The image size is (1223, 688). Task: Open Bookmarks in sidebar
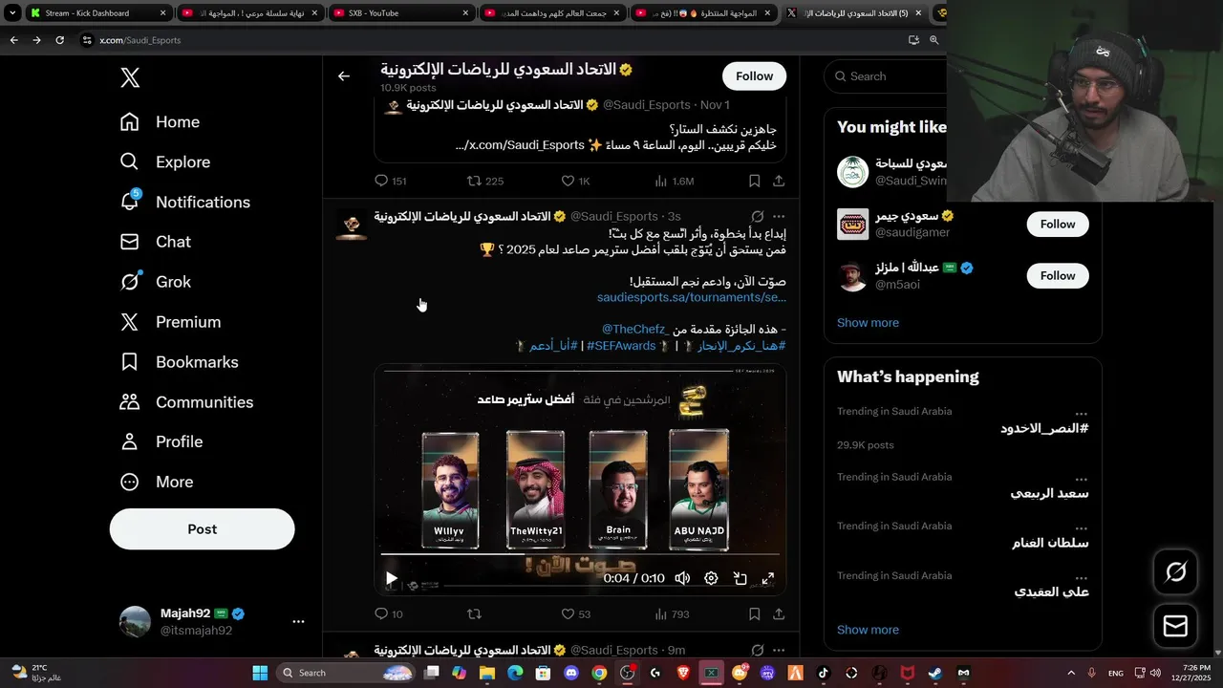(x=179, y=362)
